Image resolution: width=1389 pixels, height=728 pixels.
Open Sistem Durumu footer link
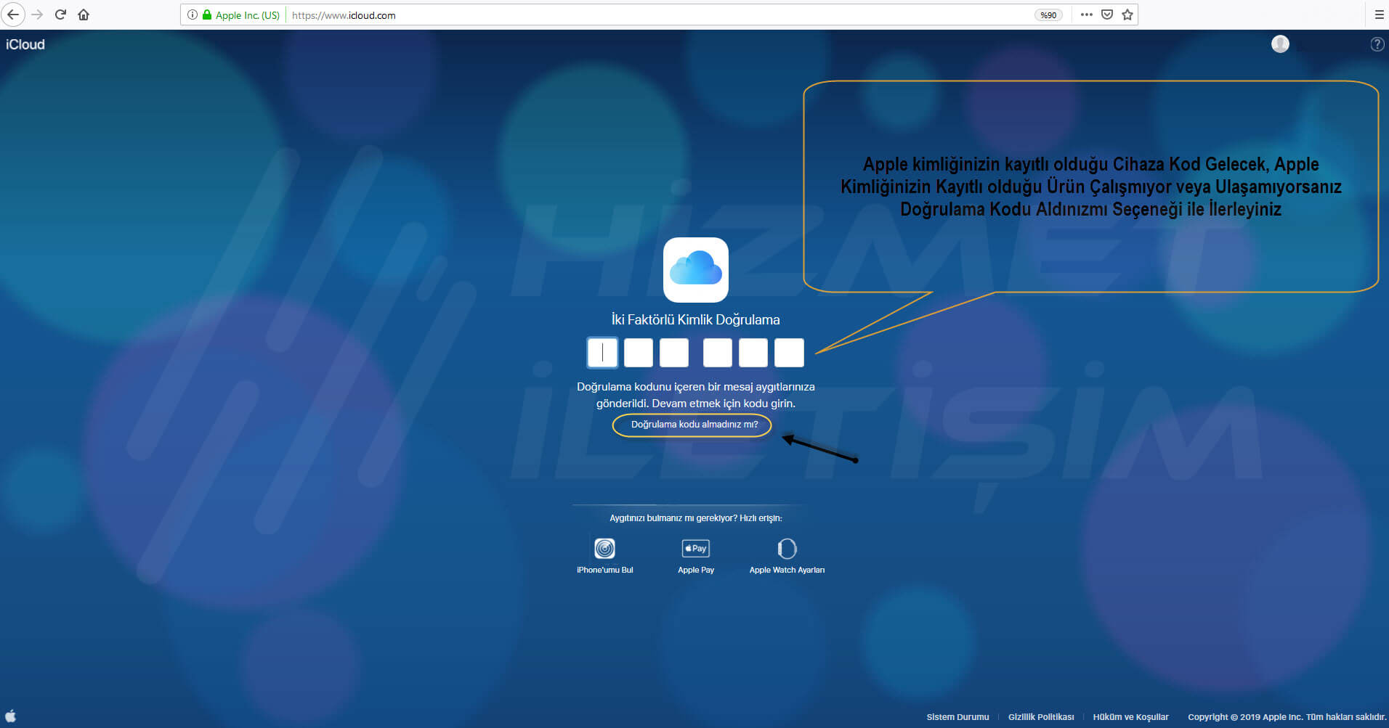(x=957, y=717)
